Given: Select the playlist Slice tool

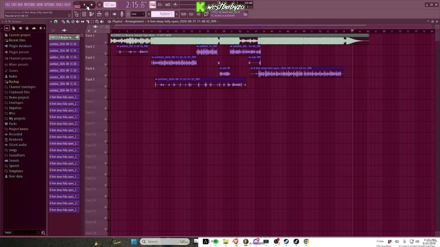Looking at the screenshot, I should pos(87,21).
